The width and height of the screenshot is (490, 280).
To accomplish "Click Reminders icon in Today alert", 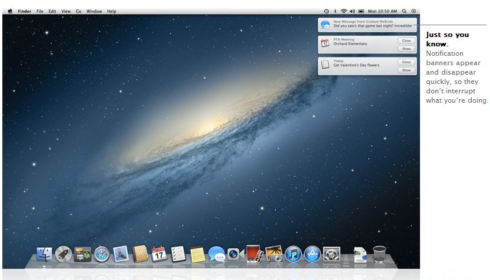I will point(325,64).
